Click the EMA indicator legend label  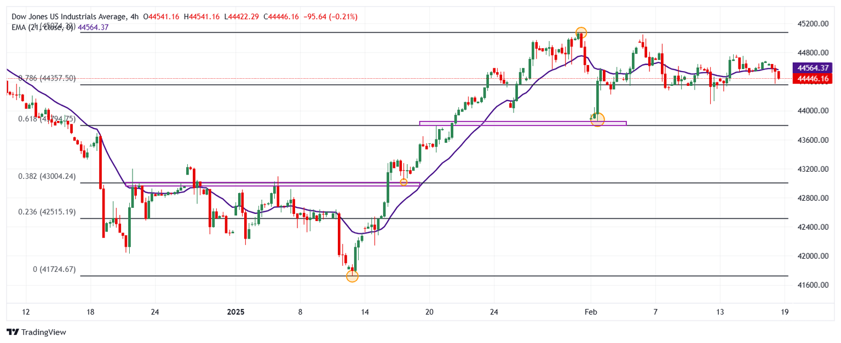(x=43, y=27)
